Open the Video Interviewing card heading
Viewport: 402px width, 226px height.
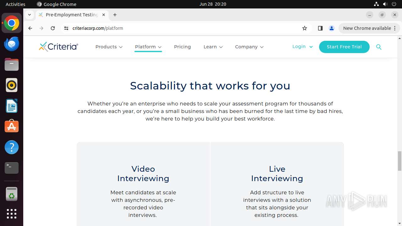click(143, 174)
